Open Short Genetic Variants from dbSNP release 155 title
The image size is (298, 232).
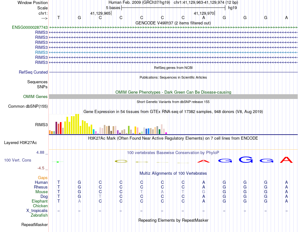pyautogui.click(x=173, y=102)
